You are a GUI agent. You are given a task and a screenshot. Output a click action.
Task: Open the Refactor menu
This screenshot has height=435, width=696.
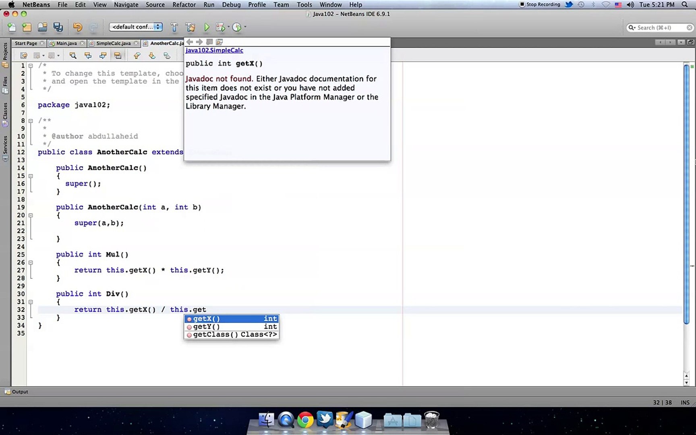pyautogui.click(x=184, y=4)
